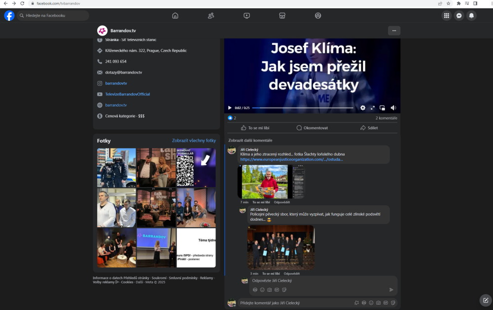Open the notifications bell
The height and width of the screenshot is (310, 493).
(x=471, y=15)
